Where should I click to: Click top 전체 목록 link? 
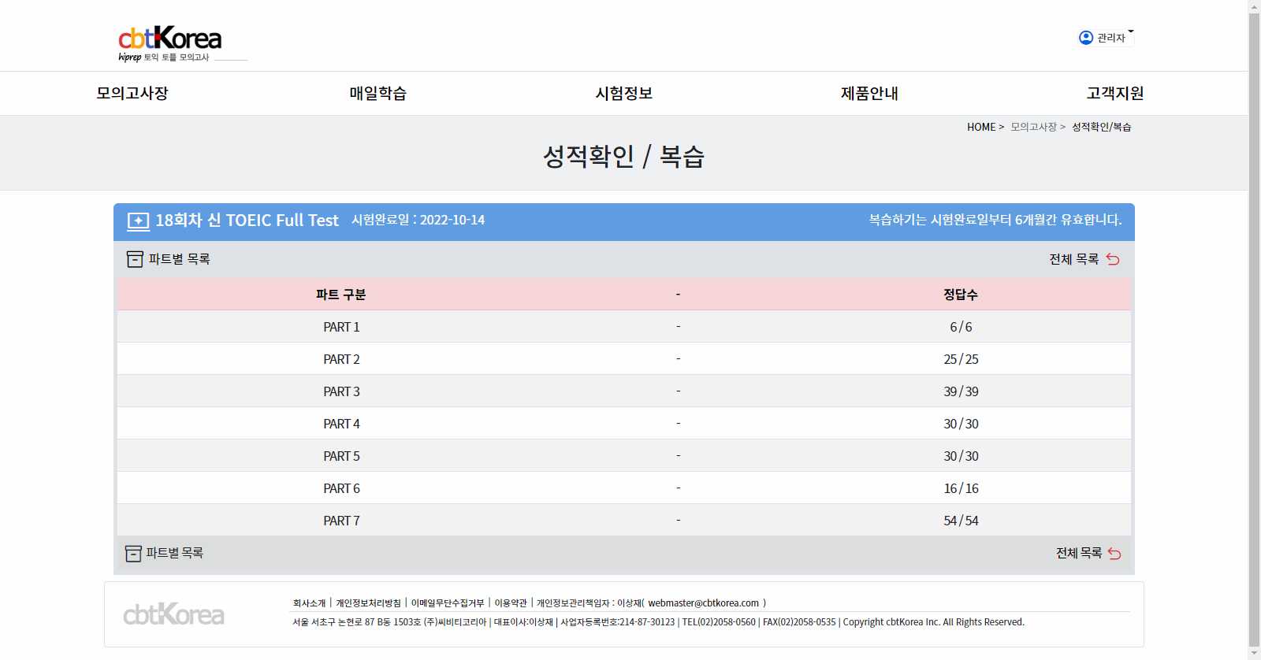click(x=1074, y=259)
